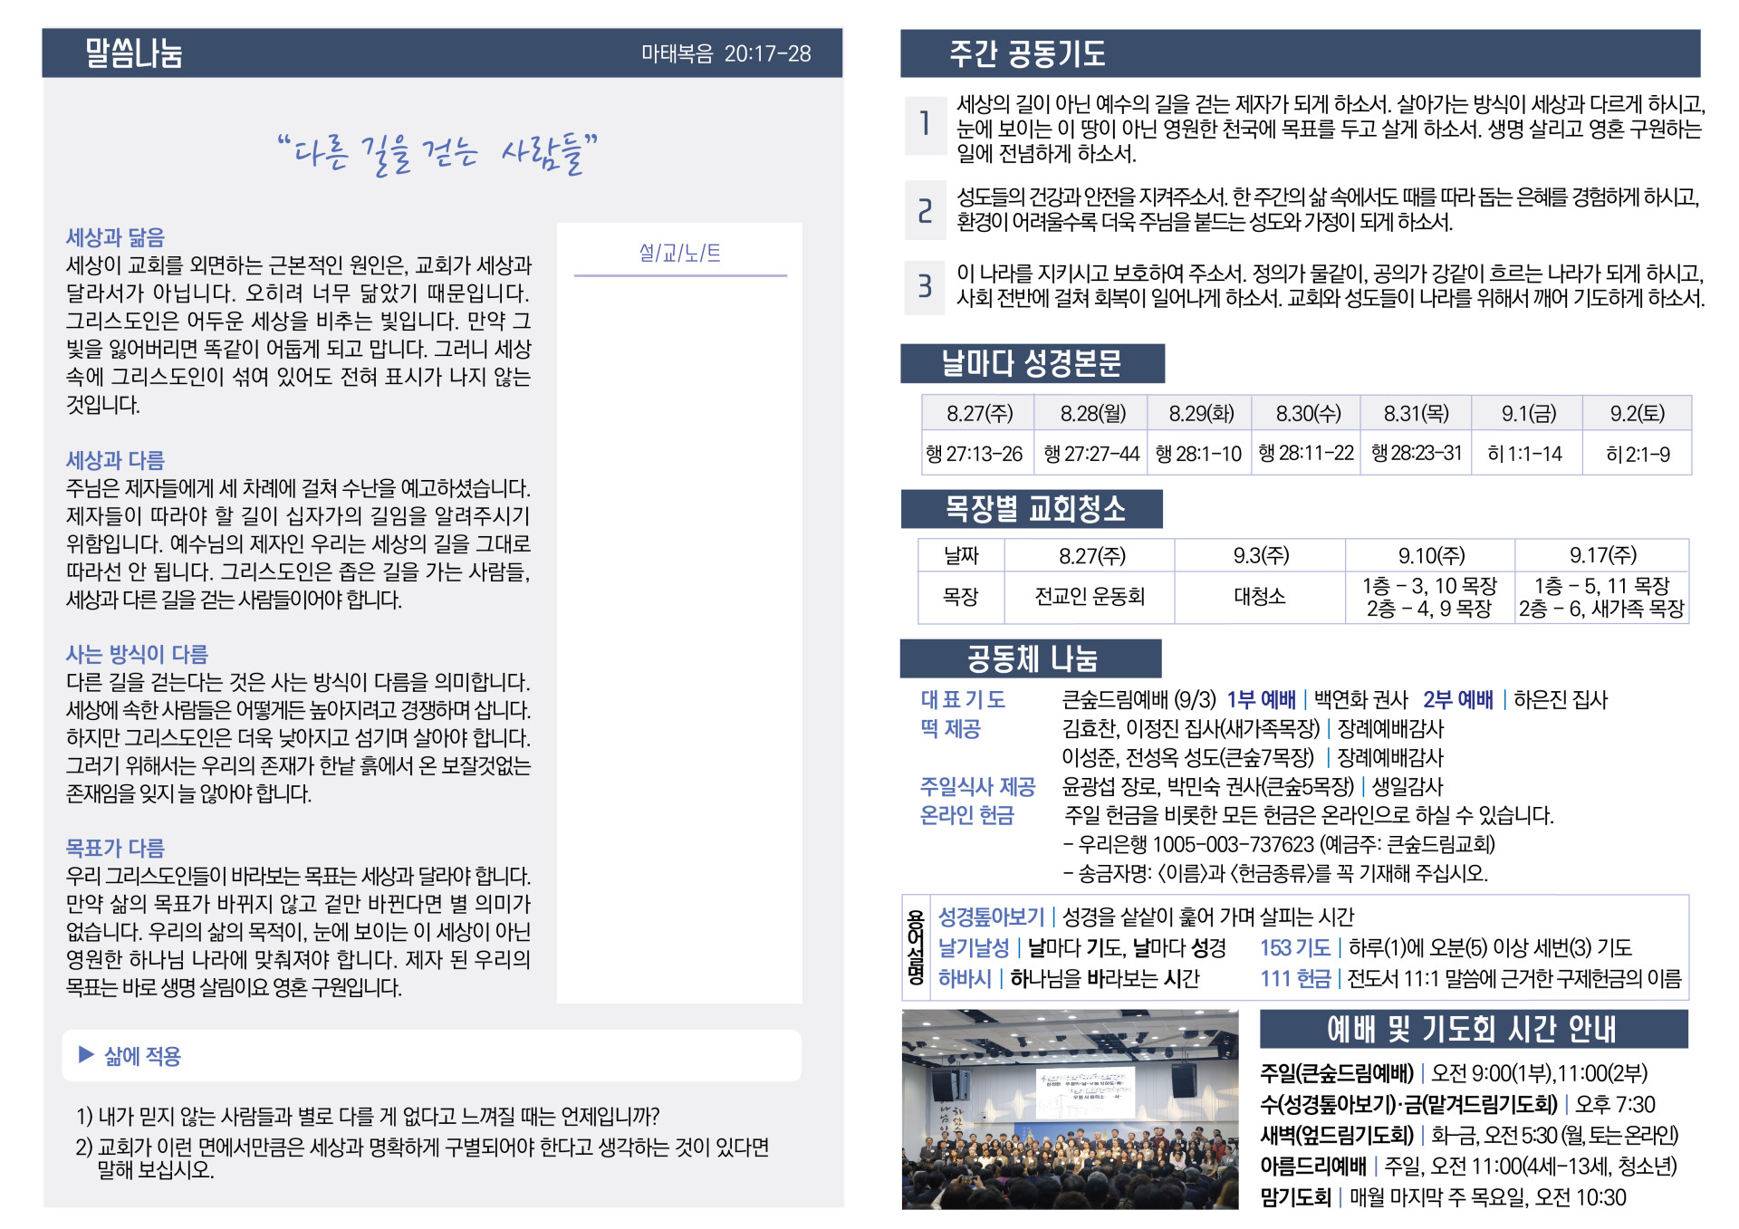
Task: Click the congregation group photo
Action: pos(1070,1109)
